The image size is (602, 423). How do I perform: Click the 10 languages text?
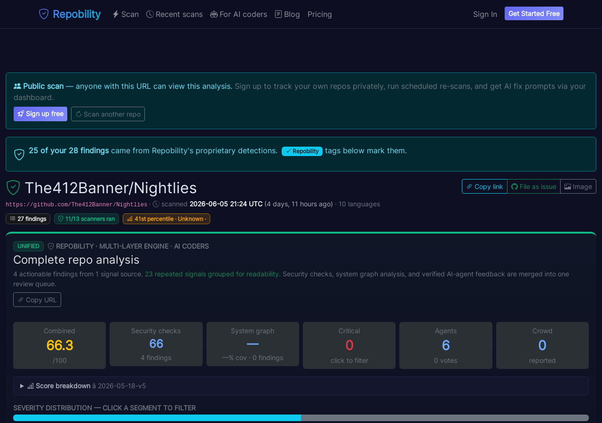click(x=359, y=204)
